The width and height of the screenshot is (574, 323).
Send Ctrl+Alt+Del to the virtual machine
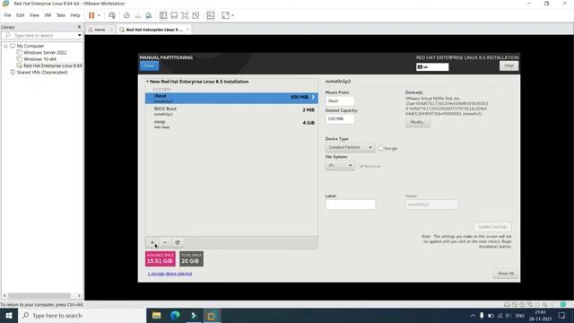click(112, 15)
